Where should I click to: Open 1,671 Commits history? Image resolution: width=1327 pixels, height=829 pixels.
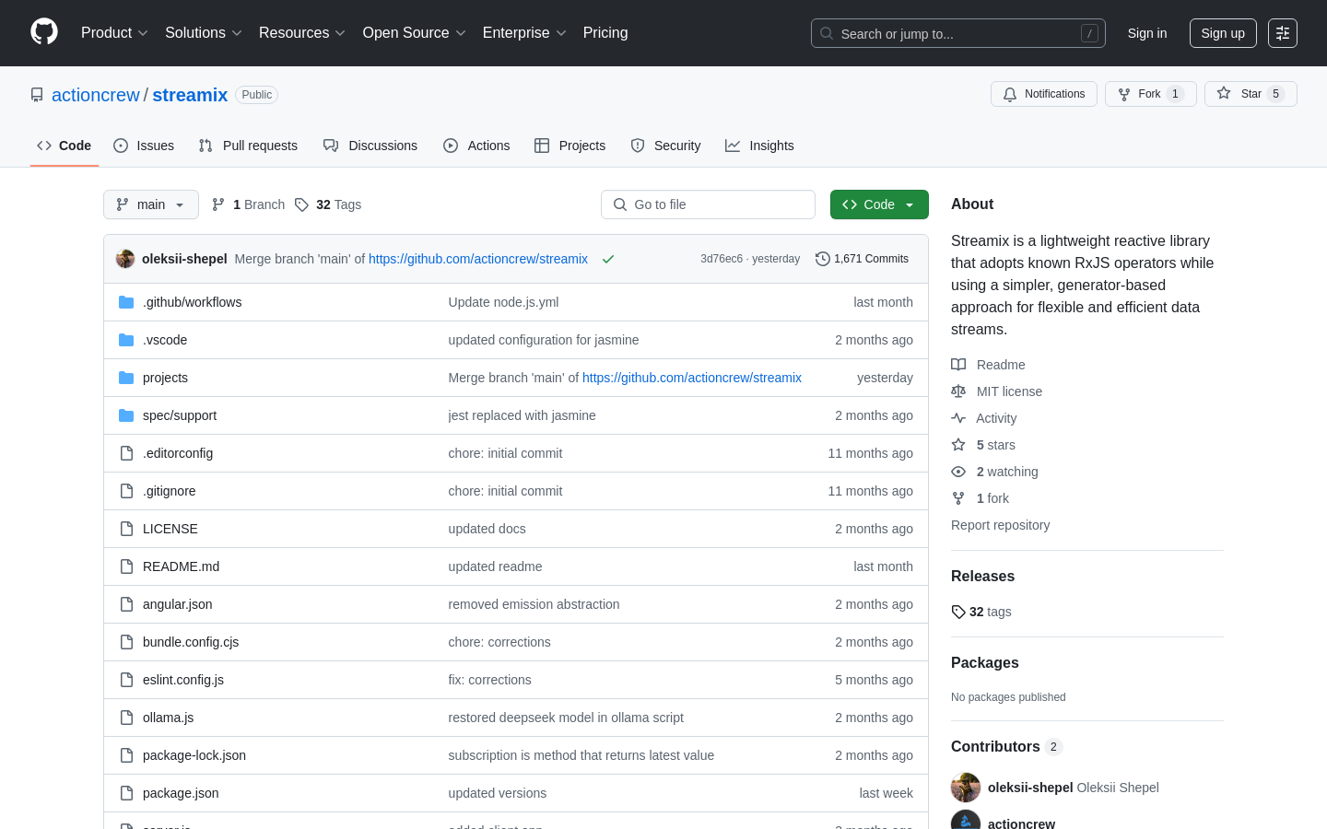(863, 259)
